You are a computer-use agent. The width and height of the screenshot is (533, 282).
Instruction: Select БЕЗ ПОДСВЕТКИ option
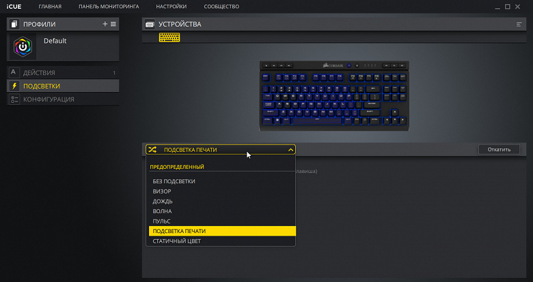point(222,181)
